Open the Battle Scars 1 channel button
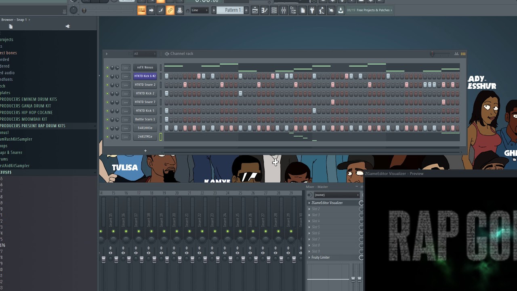 coord(145,120)
